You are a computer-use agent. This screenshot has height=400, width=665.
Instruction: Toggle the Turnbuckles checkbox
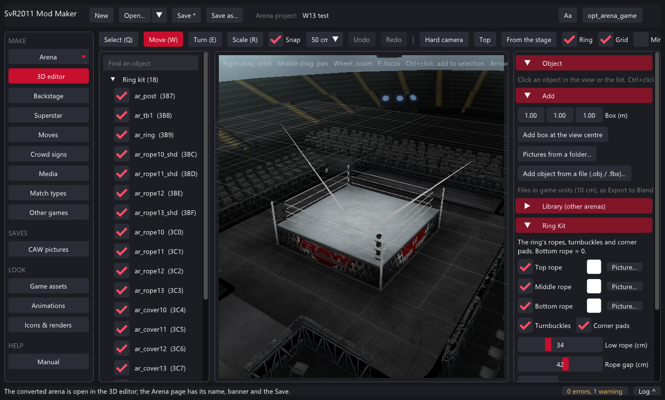tap(525, 325)
